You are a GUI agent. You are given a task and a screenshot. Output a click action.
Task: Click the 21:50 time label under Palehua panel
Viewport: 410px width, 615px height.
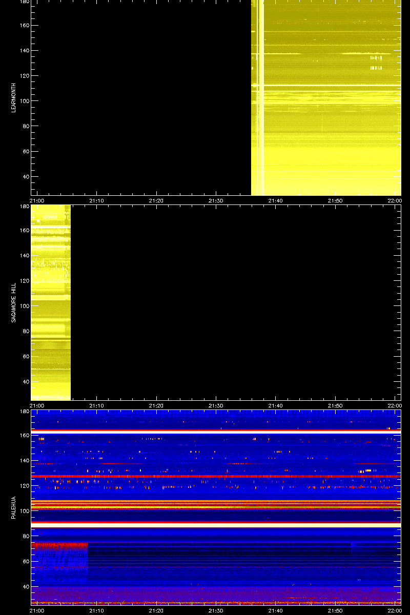pos(335,610)
